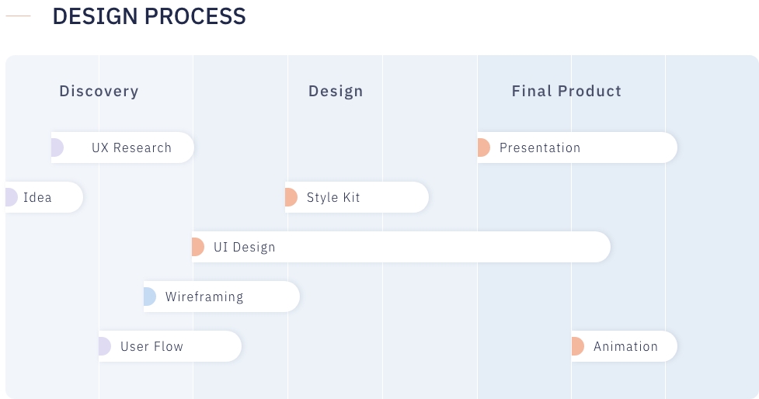The height and width of the screenshot is (399, 759).
Task: Click the orange marker on Animation bar
Action: click(x=578, y=346)
